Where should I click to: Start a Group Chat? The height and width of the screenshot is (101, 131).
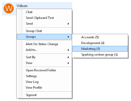tap(44, 31)
